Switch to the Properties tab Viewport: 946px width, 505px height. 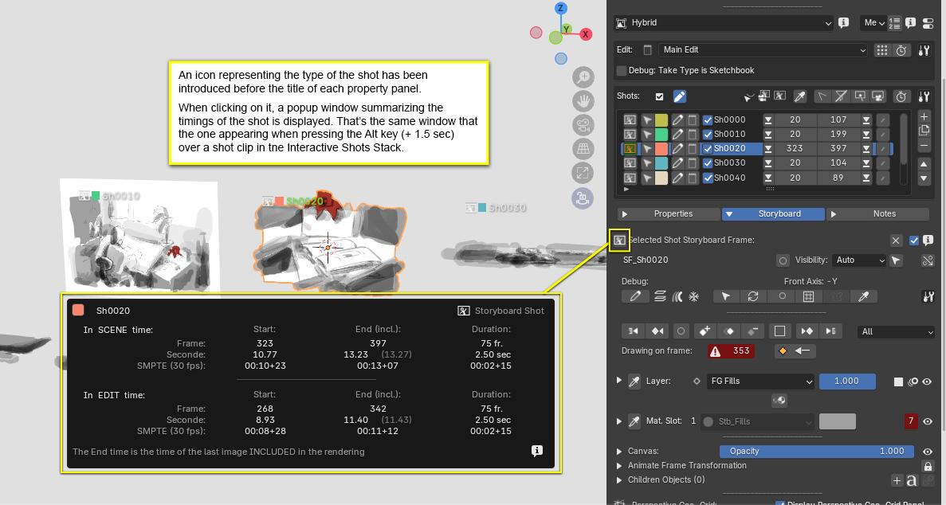(x=667, y=213)
